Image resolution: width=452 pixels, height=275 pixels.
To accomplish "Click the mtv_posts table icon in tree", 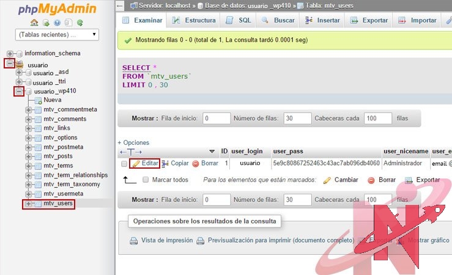I will 37,156.
